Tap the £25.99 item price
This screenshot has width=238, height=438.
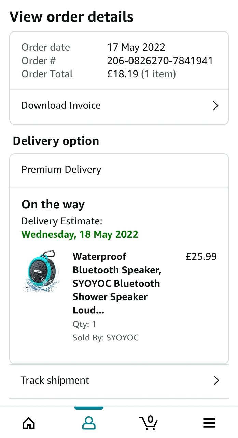click(201, 257)
